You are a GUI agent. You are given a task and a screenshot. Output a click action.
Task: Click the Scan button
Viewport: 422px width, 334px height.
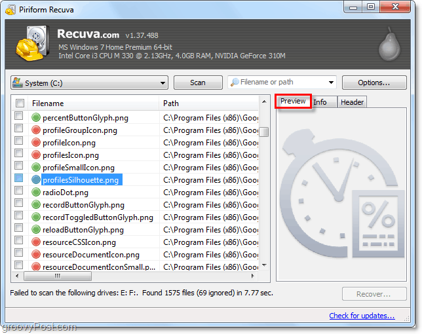click(198, 83)
